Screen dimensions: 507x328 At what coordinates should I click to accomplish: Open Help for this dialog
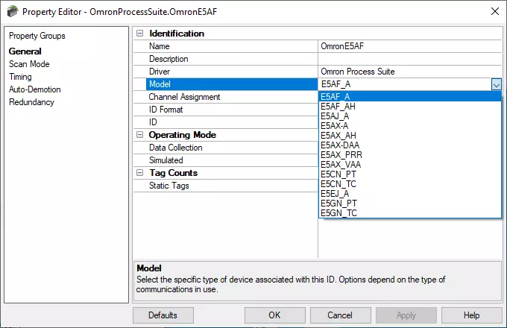(x=471, y=315)
